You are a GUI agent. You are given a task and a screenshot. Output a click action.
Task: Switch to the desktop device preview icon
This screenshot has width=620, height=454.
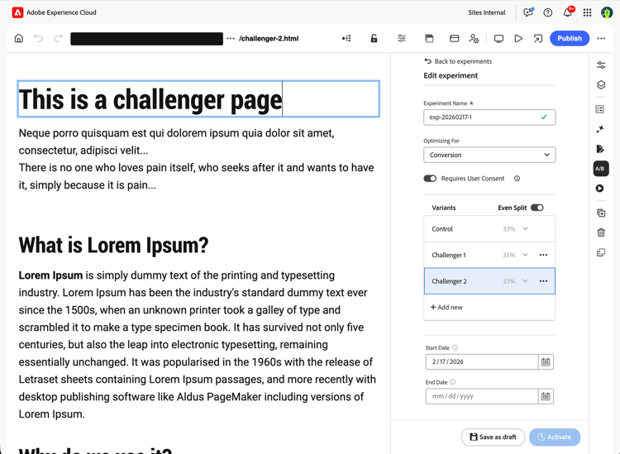[498, 38]
